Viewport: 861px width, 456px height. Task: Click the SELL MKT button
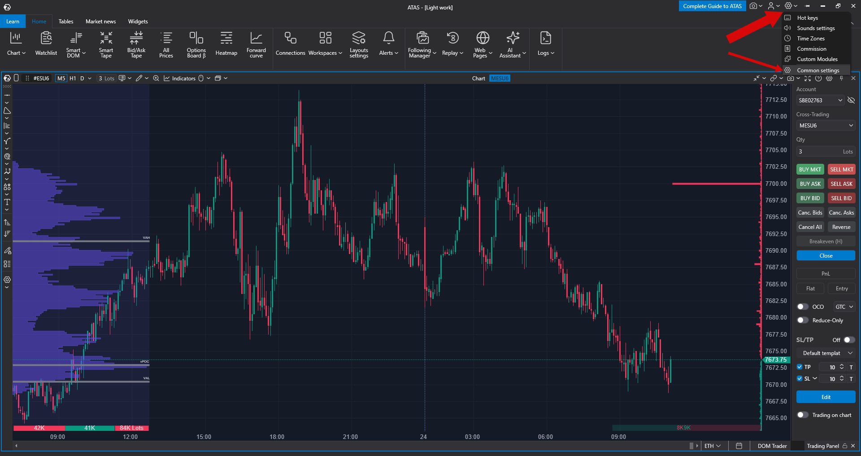(841, 169)
